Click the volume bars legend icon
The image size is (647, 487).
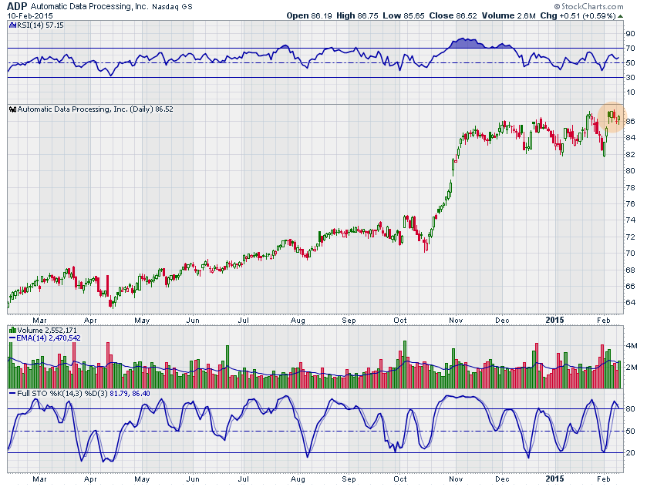[12, 331]
